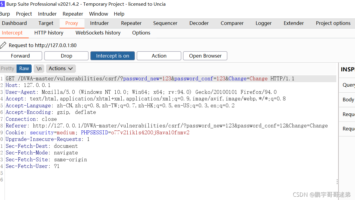
Task: Click the Upgrade-Insecure-Requests header line
Action: click(48, 139)
